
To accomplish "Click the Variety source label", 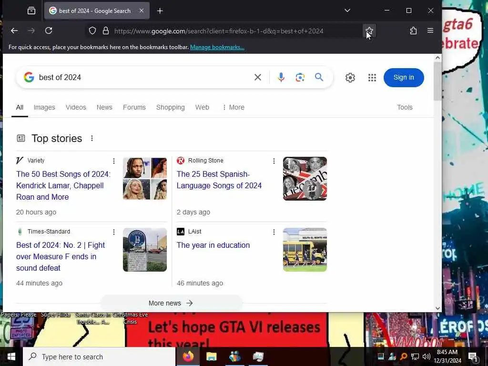I will [x=36, y=161].
